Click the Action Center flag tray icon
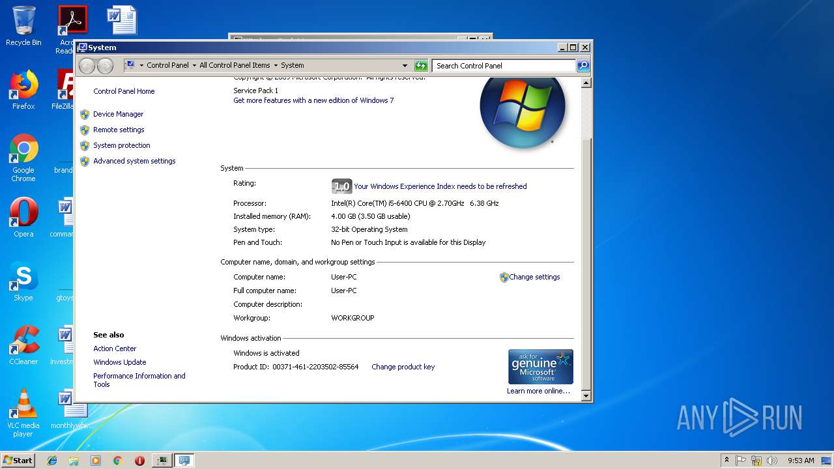 (741, 461)
